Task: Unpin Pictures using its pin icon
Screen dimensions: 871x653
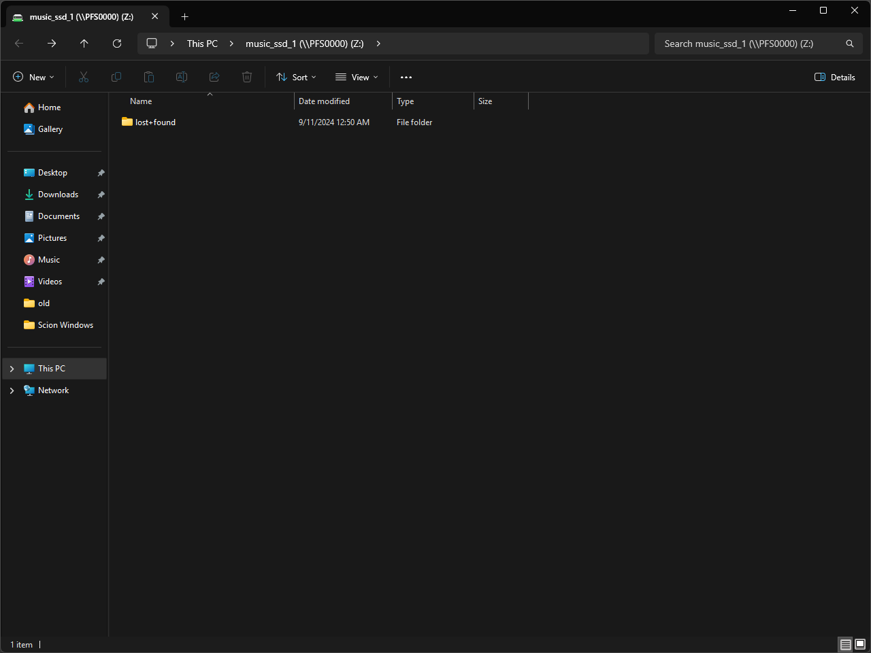Action: 101,238
